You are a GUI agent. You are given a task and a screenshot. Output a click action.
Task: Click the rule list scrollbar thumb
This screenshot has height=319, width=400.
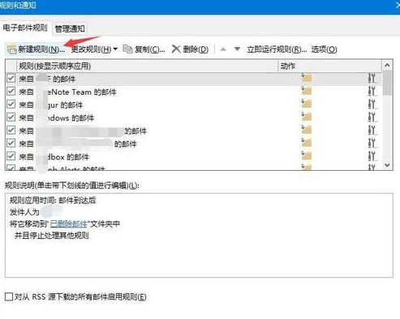[x=387, y=83]
